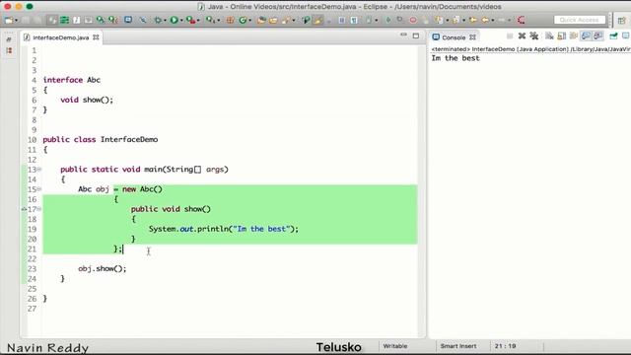
Task: Click the terminated InterfaceDemo launch label
Action: [530, 49]
